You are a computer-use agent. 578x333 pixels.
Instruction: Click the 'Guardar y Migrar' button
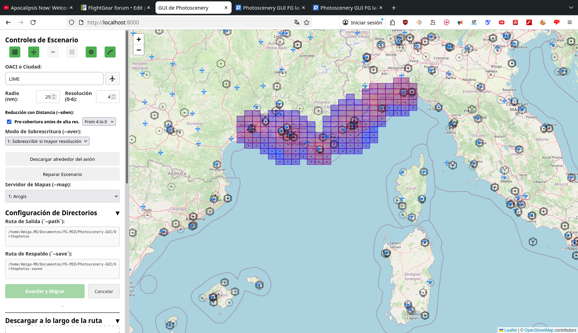coord(45,291)
